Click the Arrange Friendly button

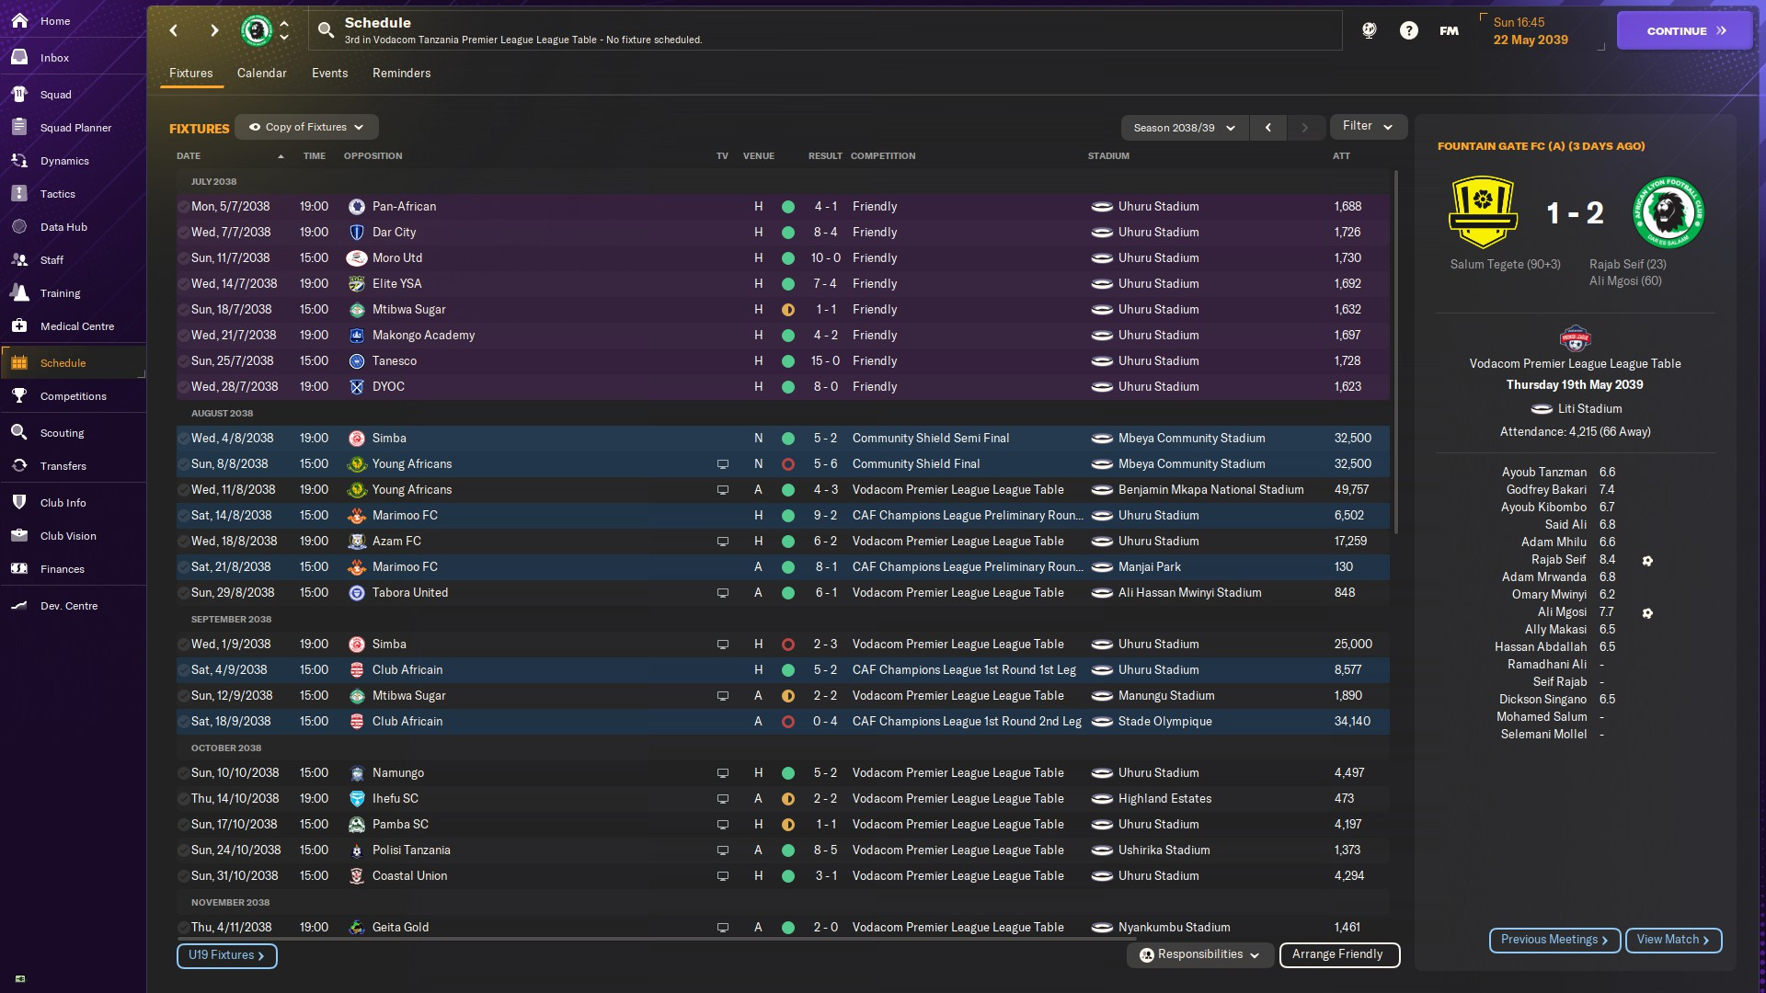1338,954
